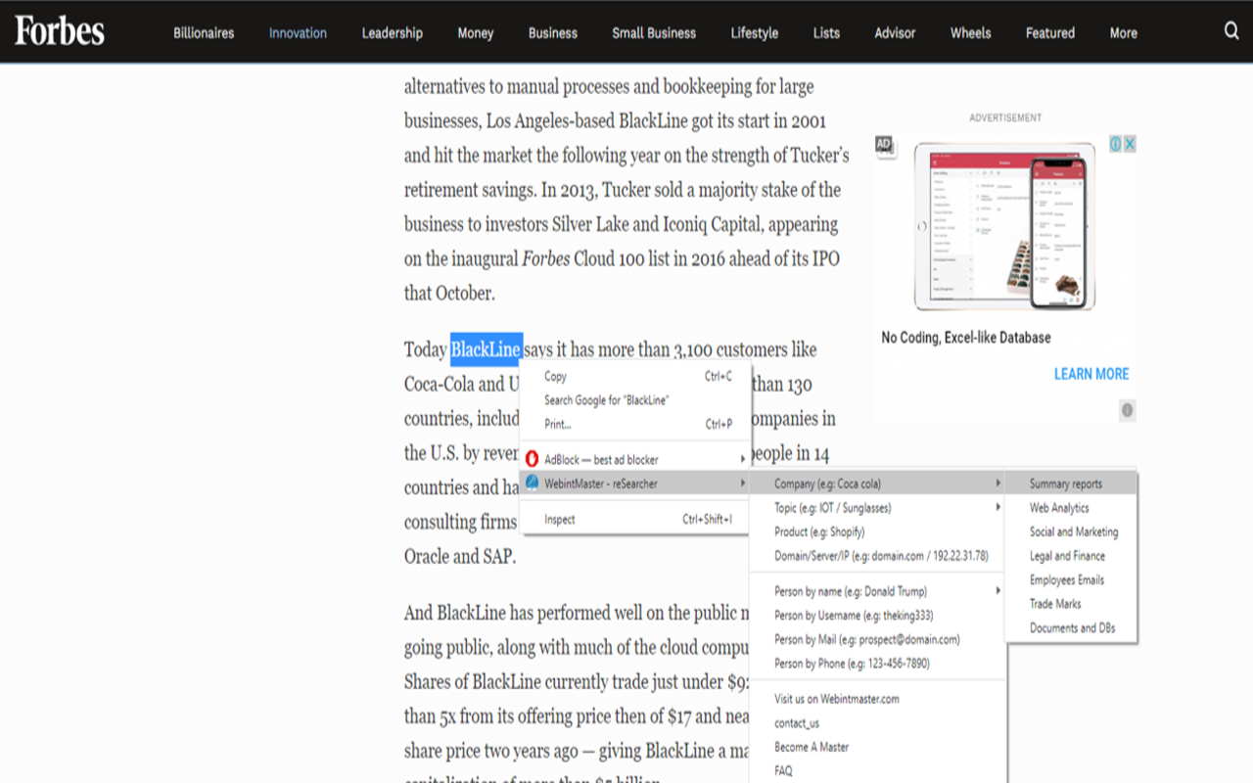Image resolution: width=1253 pixels, height=783 pixels.
Task: Go to the Lists section
Action: pyautogui.click(x=826, y=32)
